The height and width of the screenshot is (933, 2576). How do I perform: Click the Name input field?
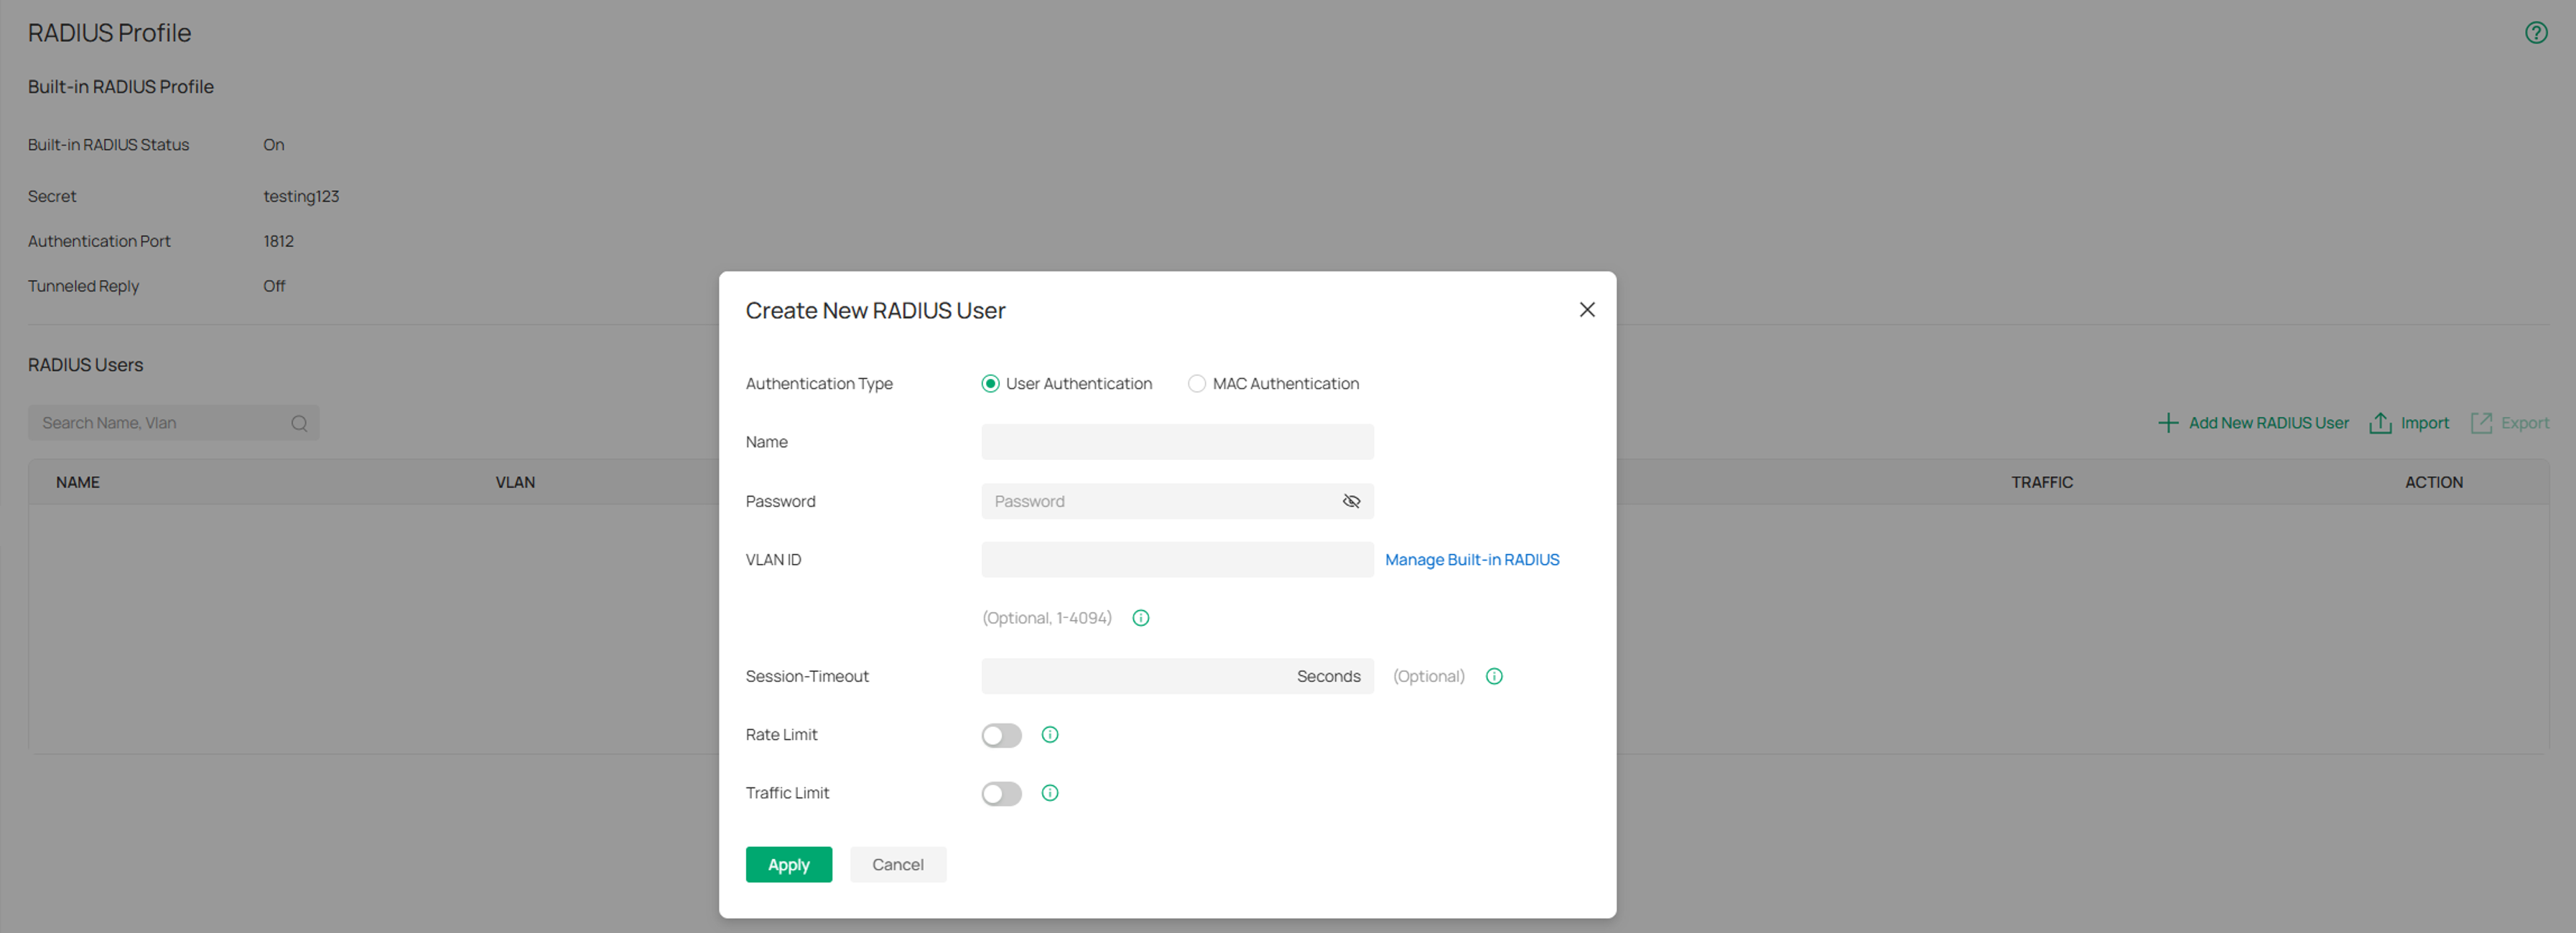tap(1177, 441)
